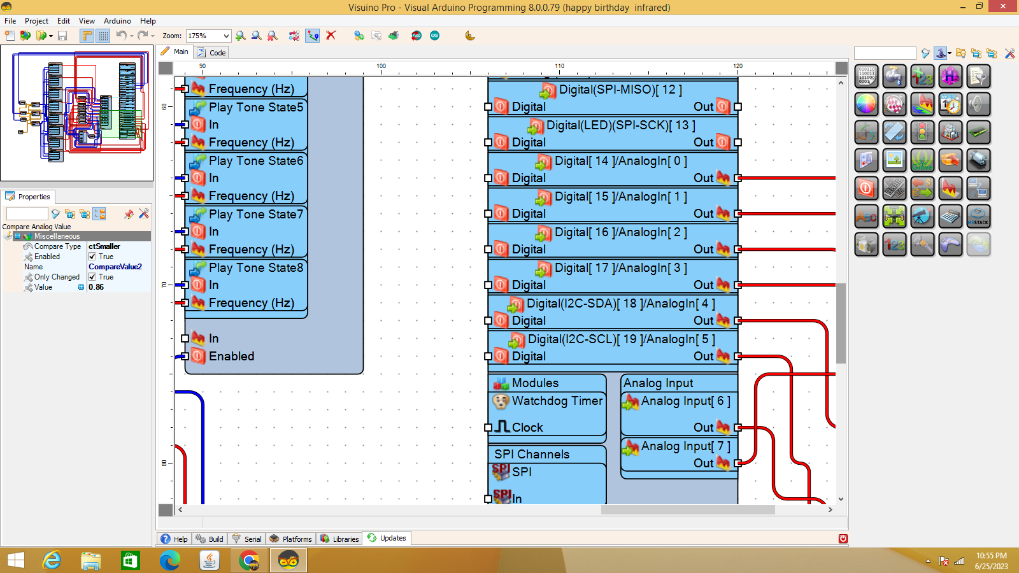This screenshot has height=573, width=1019.
Task: Click the component palette search field
Action: 885,53
